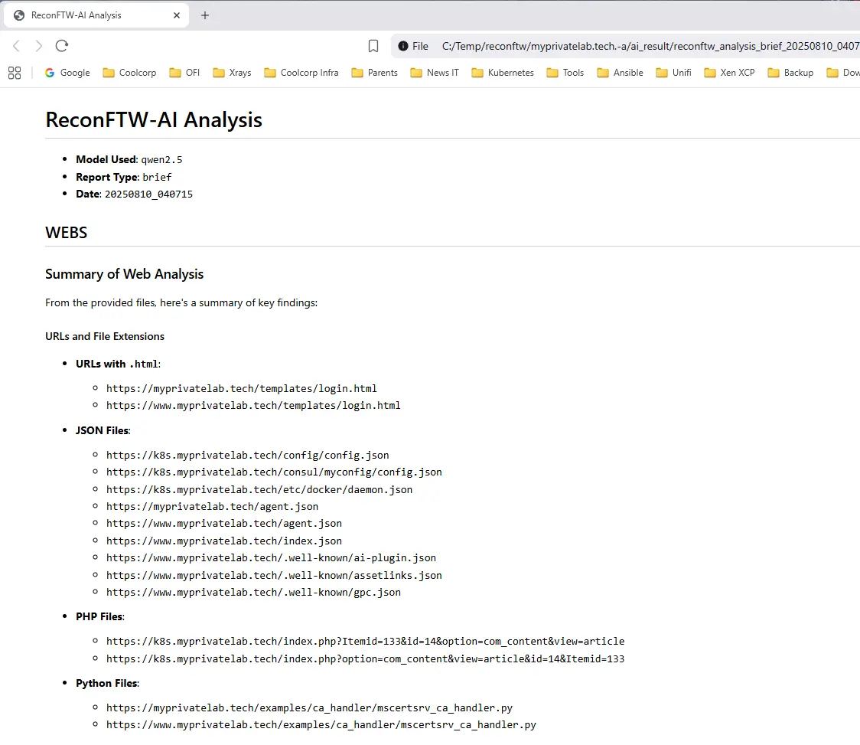
Task: Open a new tab with plus button
Action: 205,15
